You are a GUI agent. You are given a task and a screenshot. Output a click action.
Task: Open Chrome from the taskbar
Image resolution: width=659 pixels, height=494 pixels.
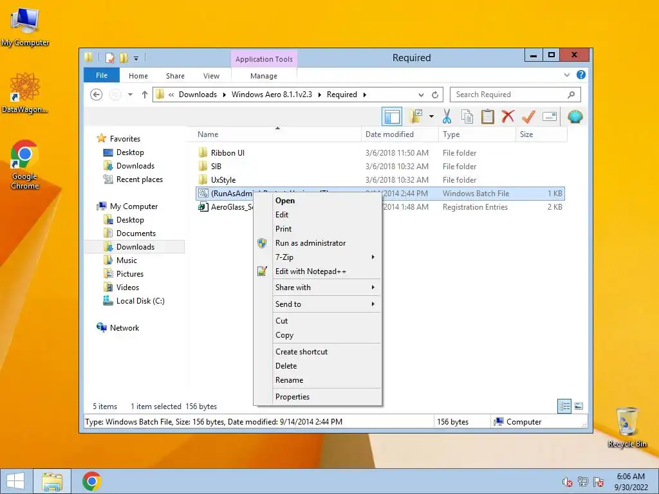[x=91, y=481]
